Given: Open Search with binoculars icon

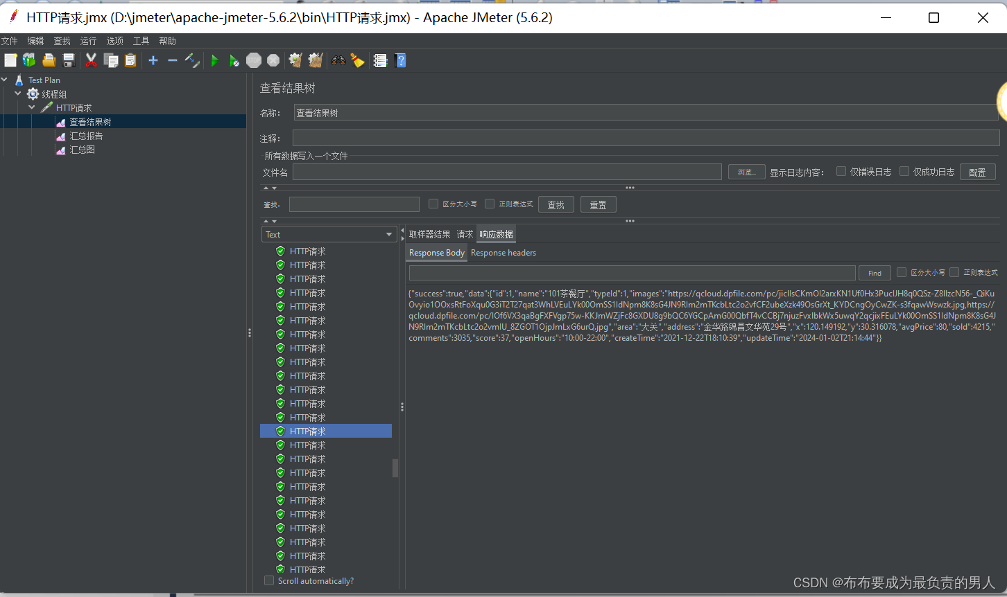Looking at the screenshot, I should coord(338,60).
